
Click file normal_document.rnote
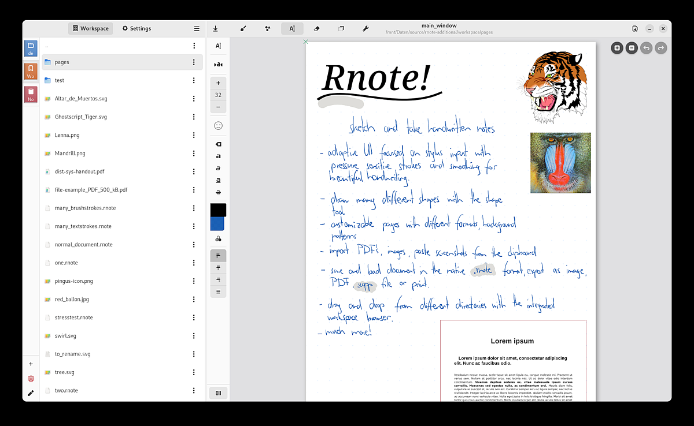pos(122,245)
